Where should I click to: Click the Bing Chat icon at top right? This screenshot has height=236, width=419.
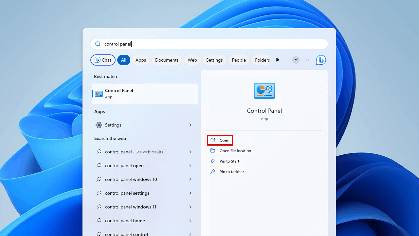click(321, 60)
